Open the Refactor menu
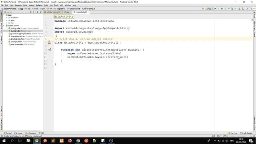256x144 pixels. point(39,5)
